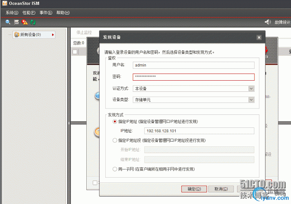The width and height of the screenshot is (291, 204).
Task: Open the 性能(P) menu
Action: point(29,13)
